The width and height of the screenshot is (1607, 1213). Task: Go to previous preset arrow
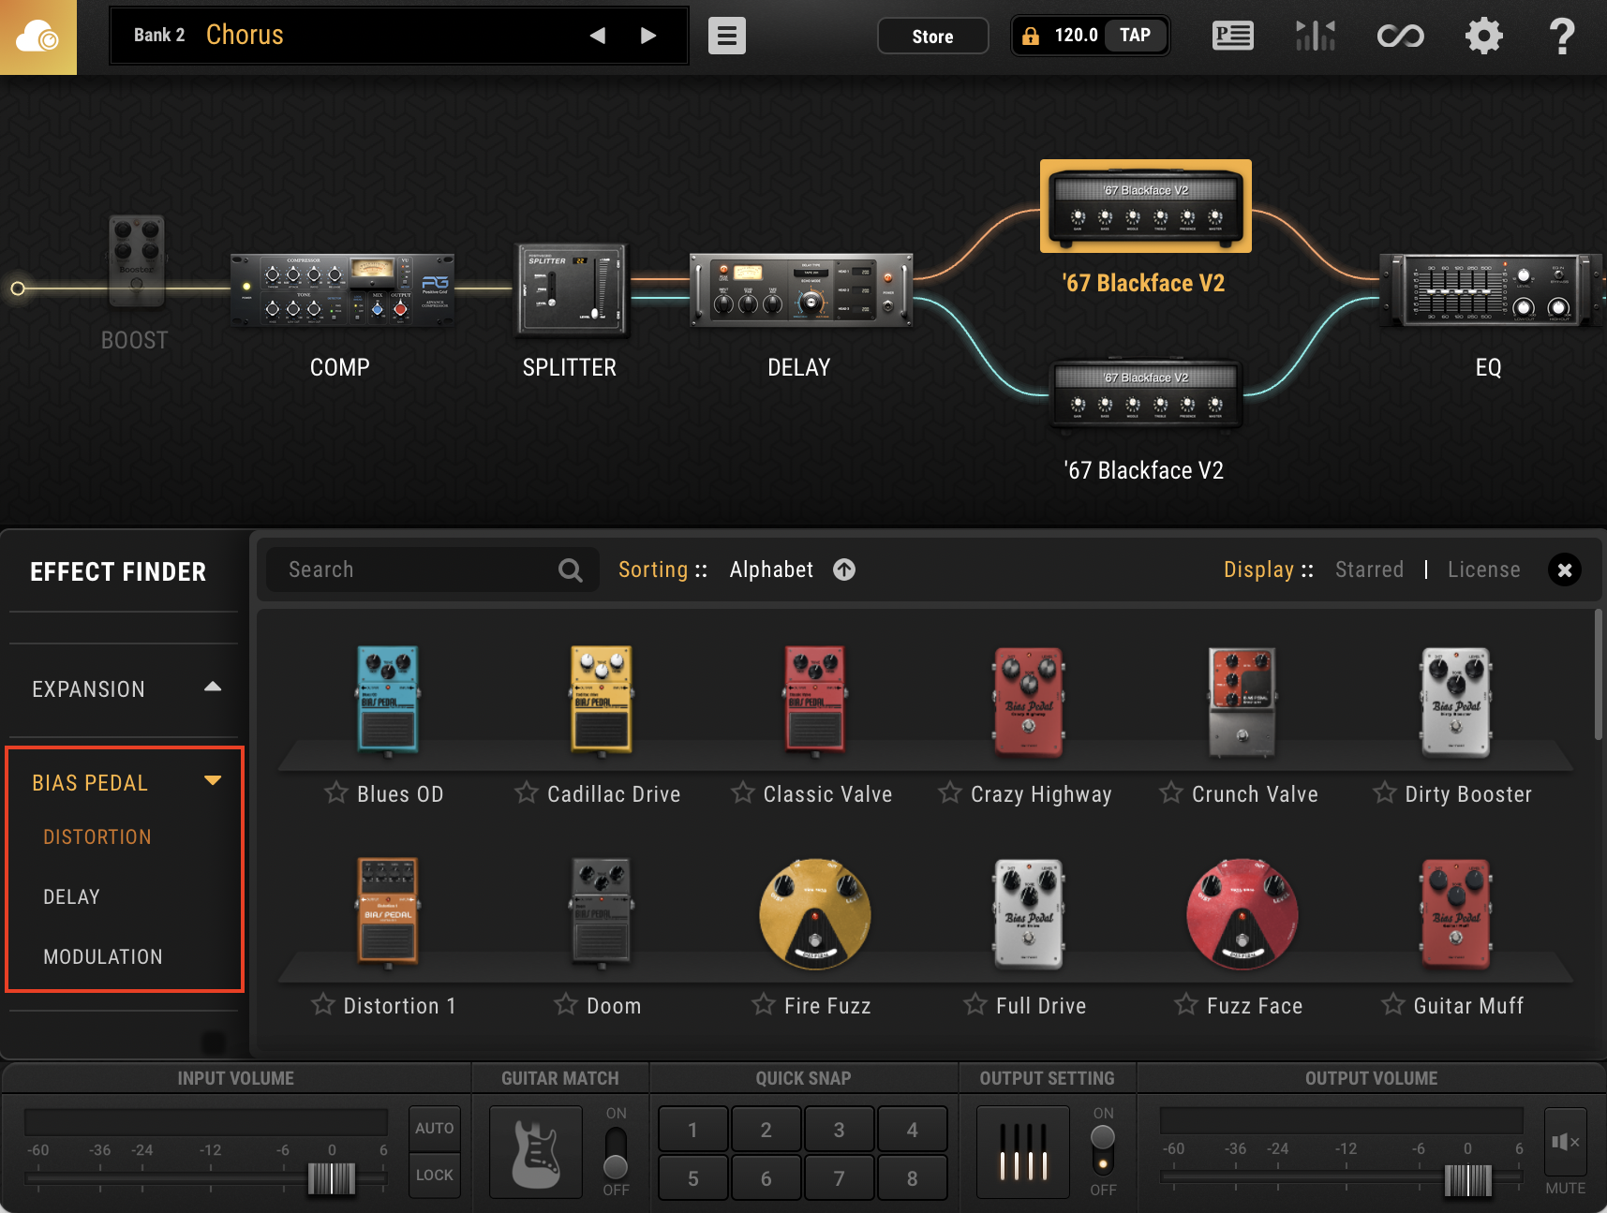597,36
